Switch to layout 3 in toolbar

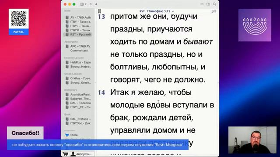tap(91, 4)
